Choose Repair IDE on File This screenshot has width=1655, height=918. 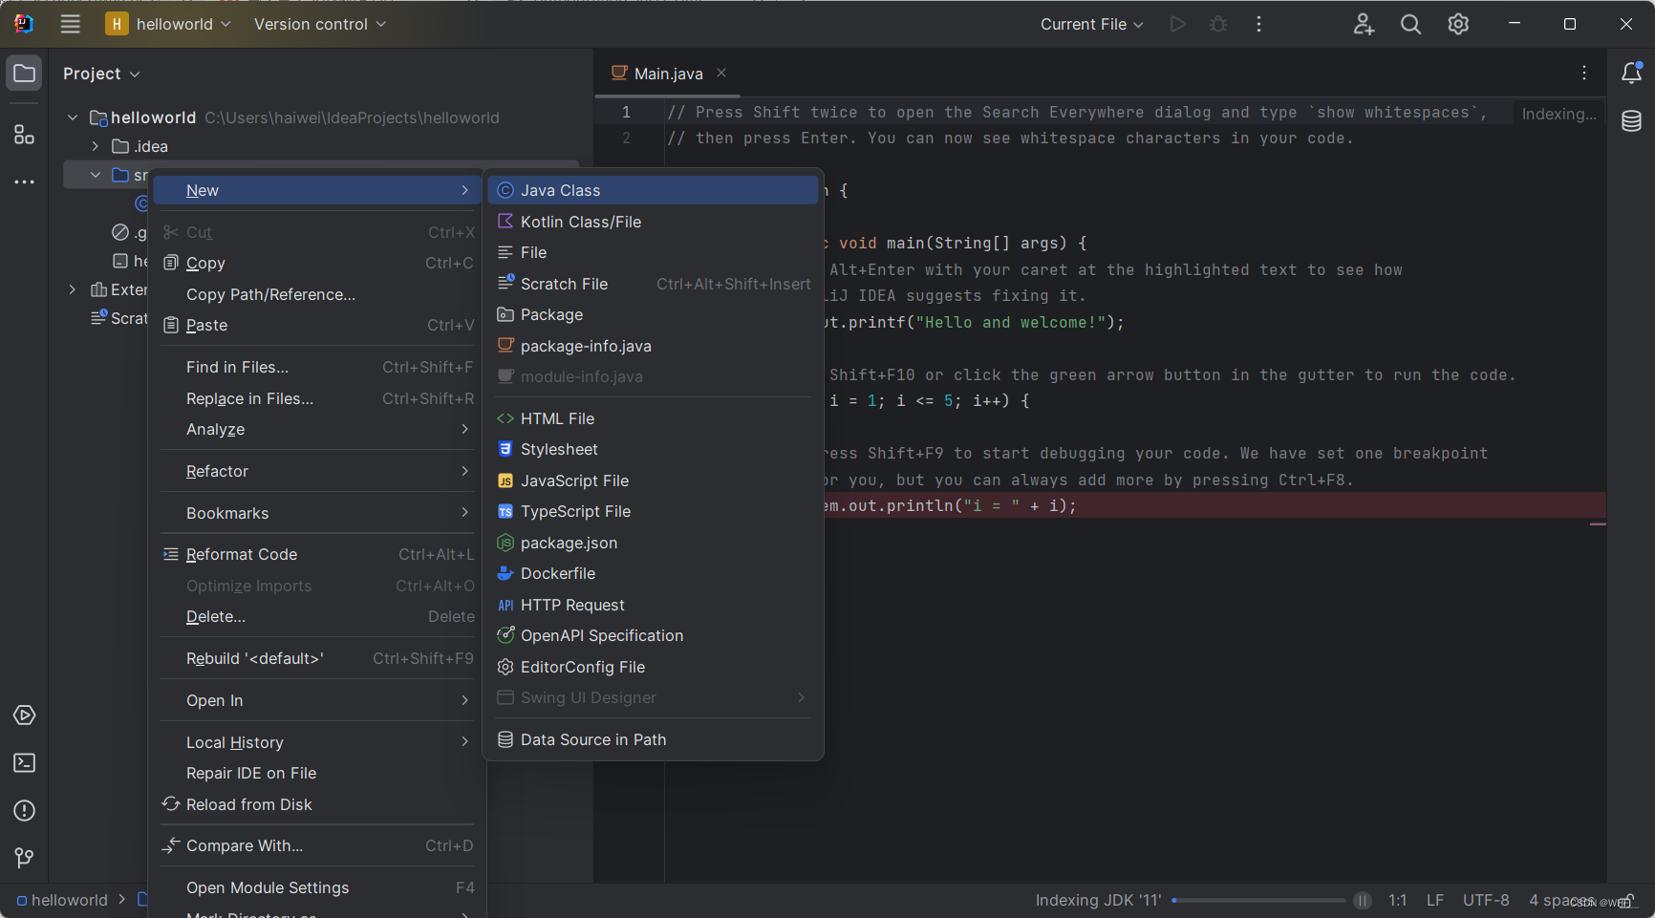click(317, 773)
